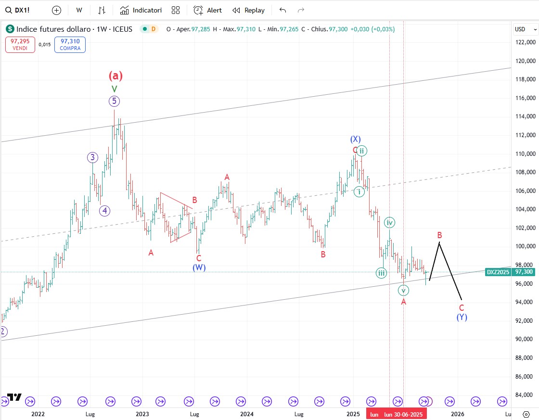This screenshot has height=420, width=539.
Task: Create an Alert from the toolbar
Action: click(207, 10)
